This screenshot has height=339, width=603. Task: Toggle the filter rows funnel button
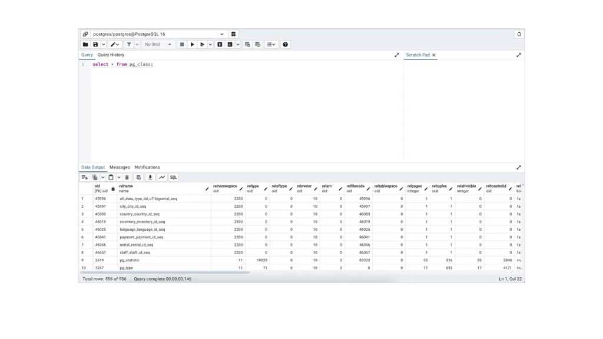click(129, 45)
